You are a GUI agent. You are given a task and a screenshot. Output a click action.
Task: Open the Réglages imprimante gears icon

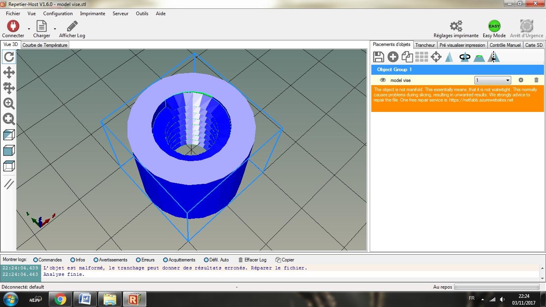coord(456,27)
